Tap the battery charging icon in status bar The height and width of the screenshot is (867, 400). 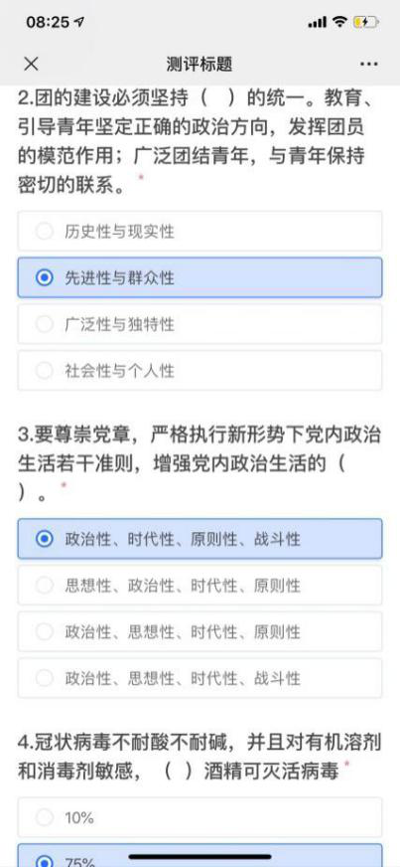pyautogui.click(x=366, y=22)
